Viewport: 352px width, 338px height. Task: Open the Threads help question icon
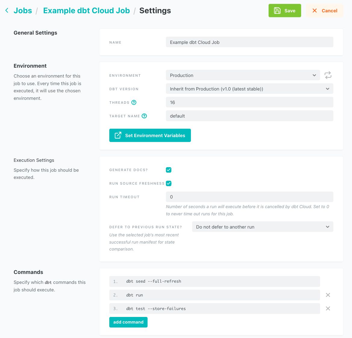(134, 103)
